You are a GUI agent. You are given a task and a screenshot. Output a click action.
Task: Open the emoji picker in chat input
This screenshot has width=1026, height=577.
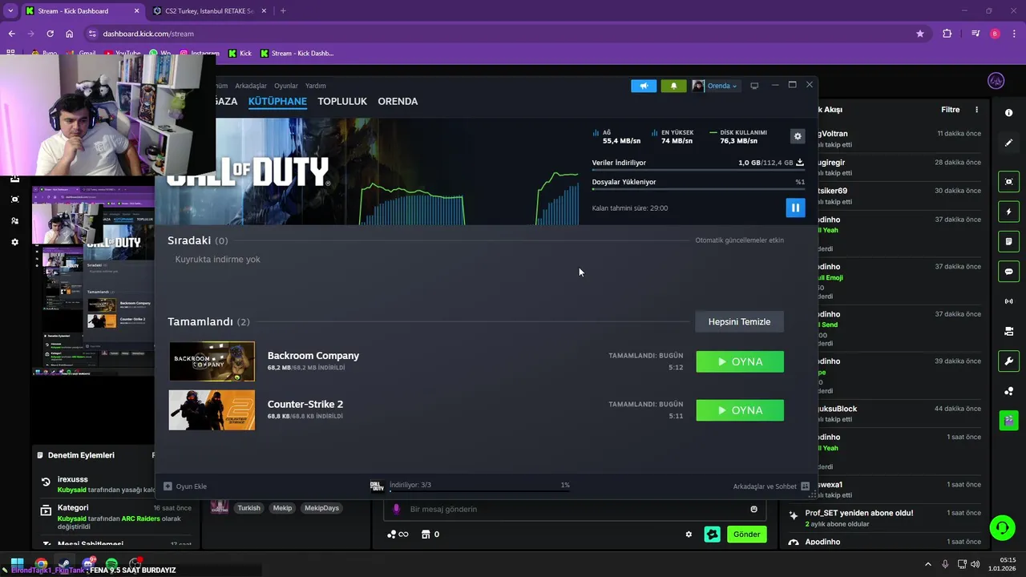pos(753,509)
